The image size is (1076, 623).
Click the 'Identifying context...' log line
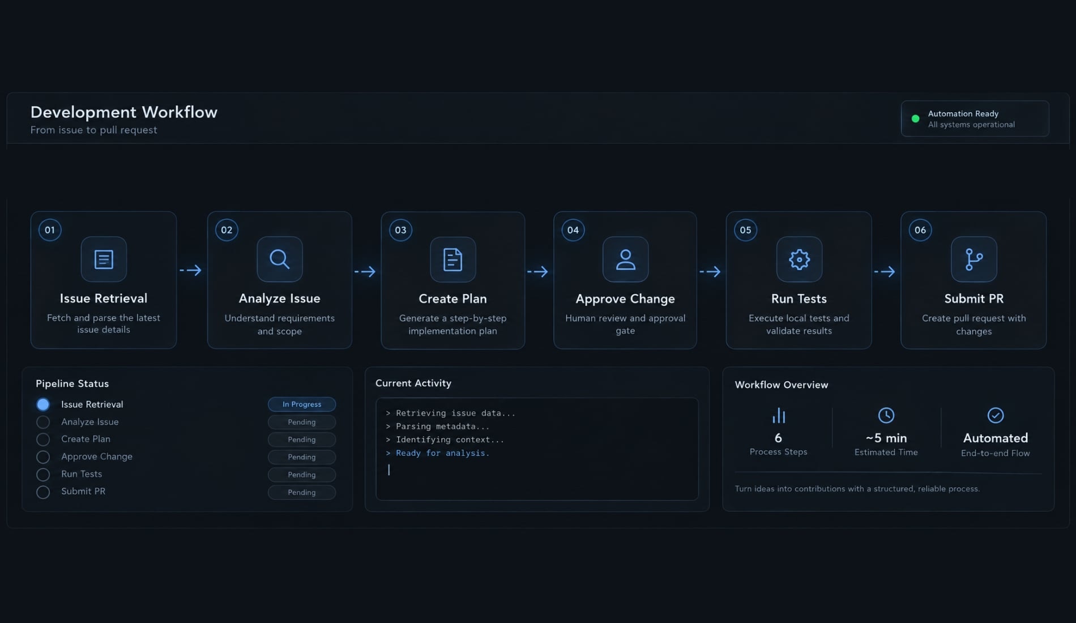[445, 439]
